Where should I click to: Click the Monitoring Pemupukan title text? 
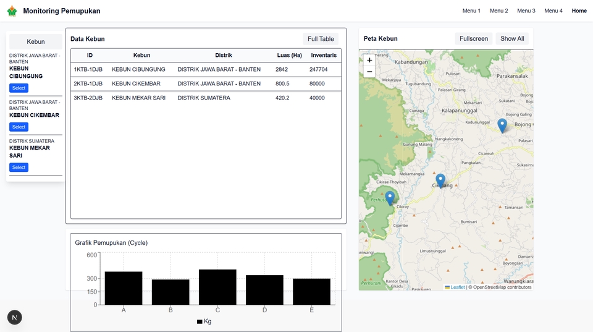point(62,11)
